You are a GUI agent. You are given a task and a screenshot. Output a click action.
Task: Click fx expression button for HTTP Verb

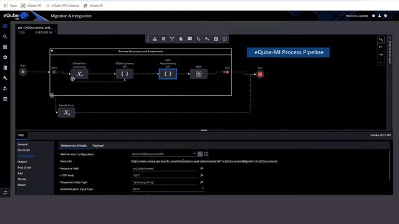click(201, 175)
